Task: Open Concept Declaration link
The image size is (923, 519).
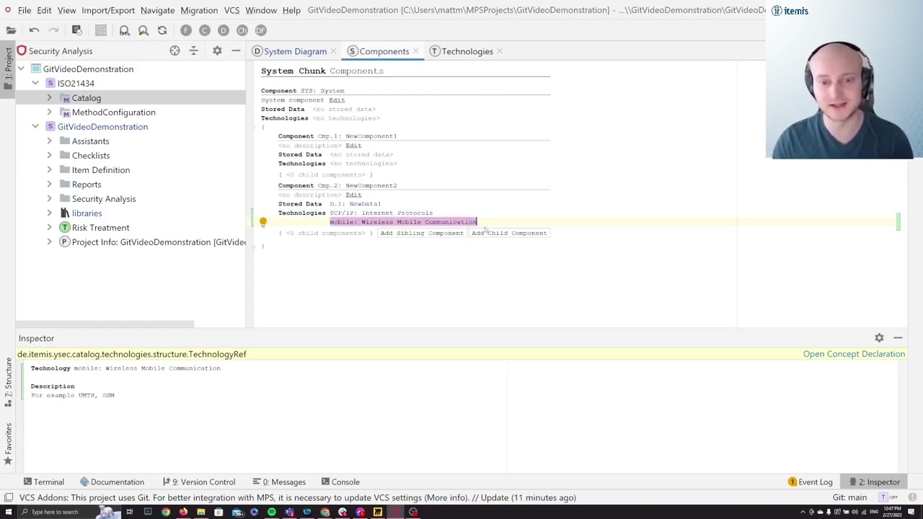Action: pyautogui.click(x=854, y=354)
